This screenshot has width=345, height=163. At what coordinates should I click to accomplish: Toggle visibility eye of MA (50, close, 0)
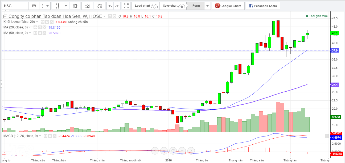pyautogui.click(x=35, y=33)
